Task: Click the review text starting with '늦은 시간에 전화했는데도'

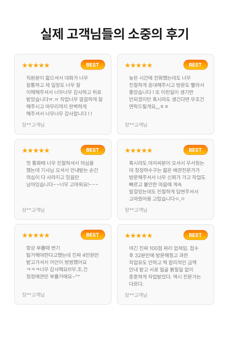Action: 167,92
